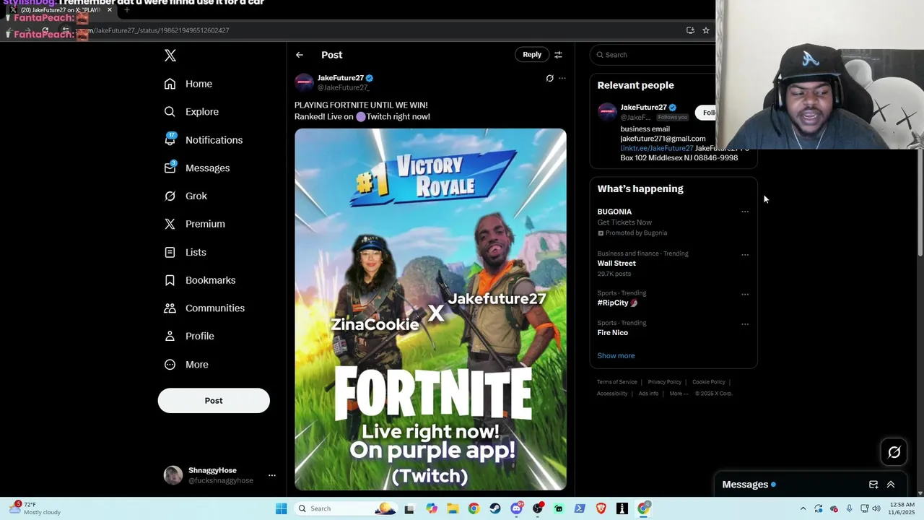Click Show more under What's happening
The image size is (924, 520).
[616, 355]
